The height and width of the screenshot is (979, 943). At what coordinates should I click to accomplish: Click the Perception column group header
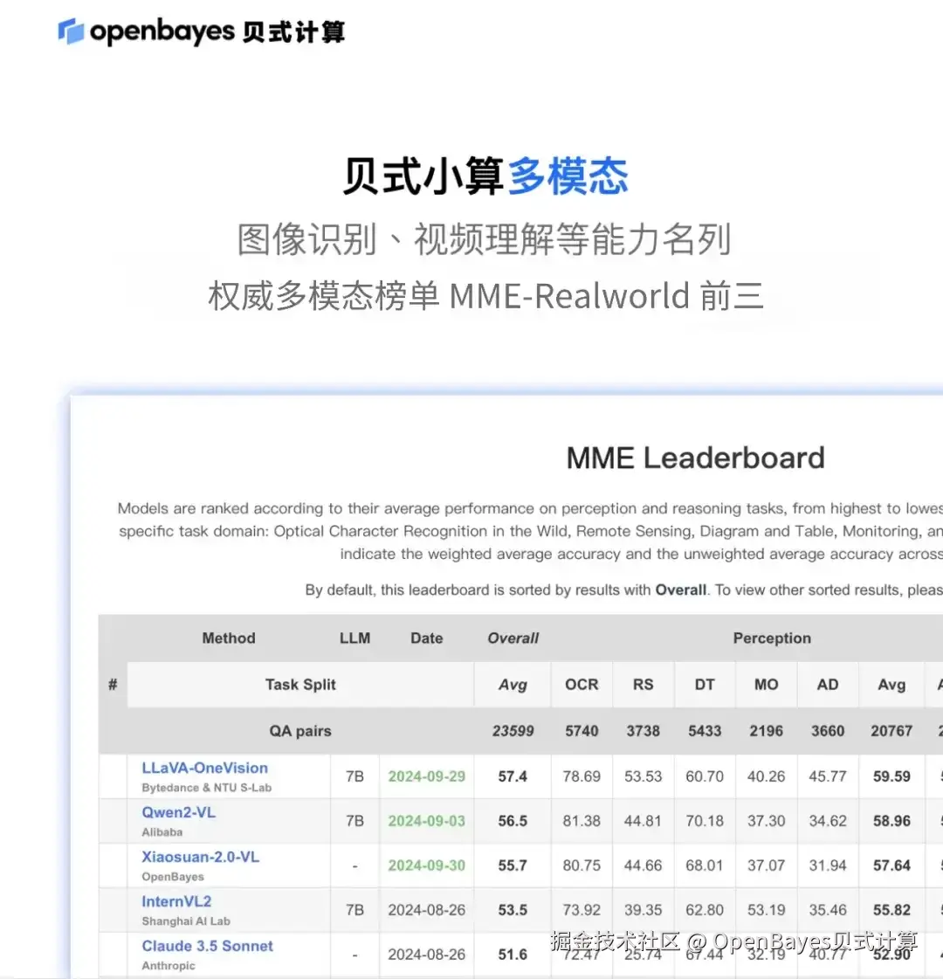772,638
